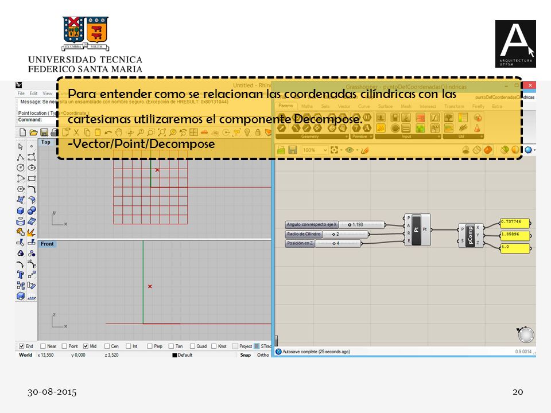Uncheck the End osnap checkbox
Screen dimensions: 551x413
click(x=22, y=346)
